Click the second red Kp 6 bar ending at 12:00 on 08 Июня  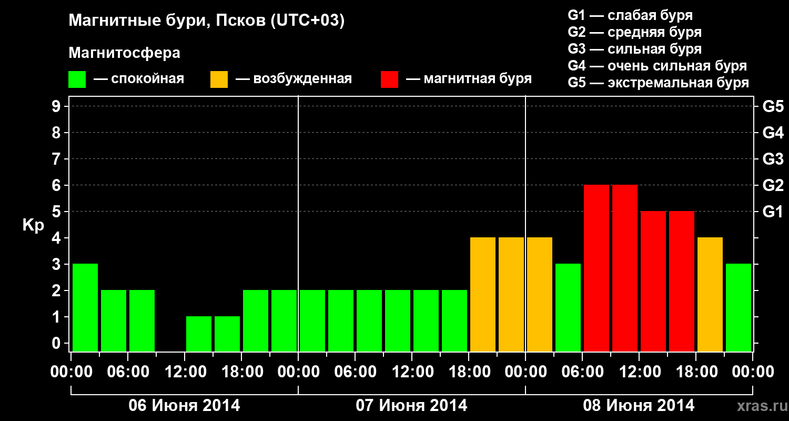(625, 268)
